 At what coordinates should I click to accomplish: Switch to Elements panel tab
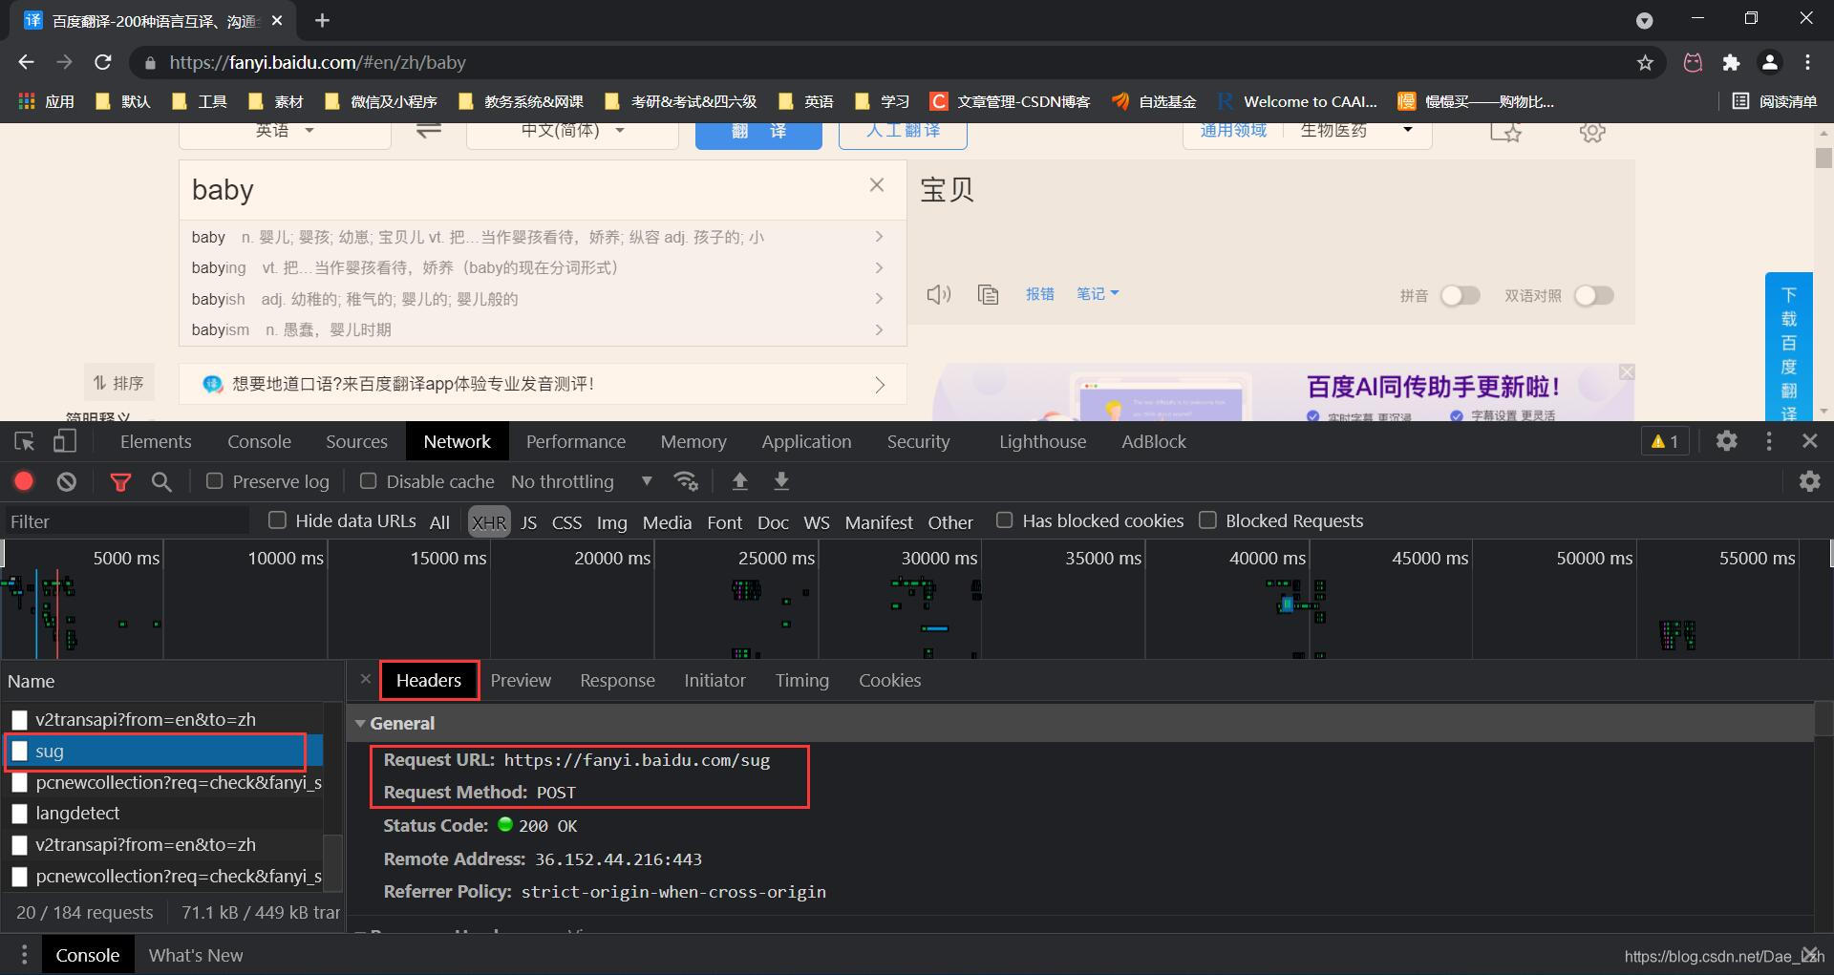[156, 441]
